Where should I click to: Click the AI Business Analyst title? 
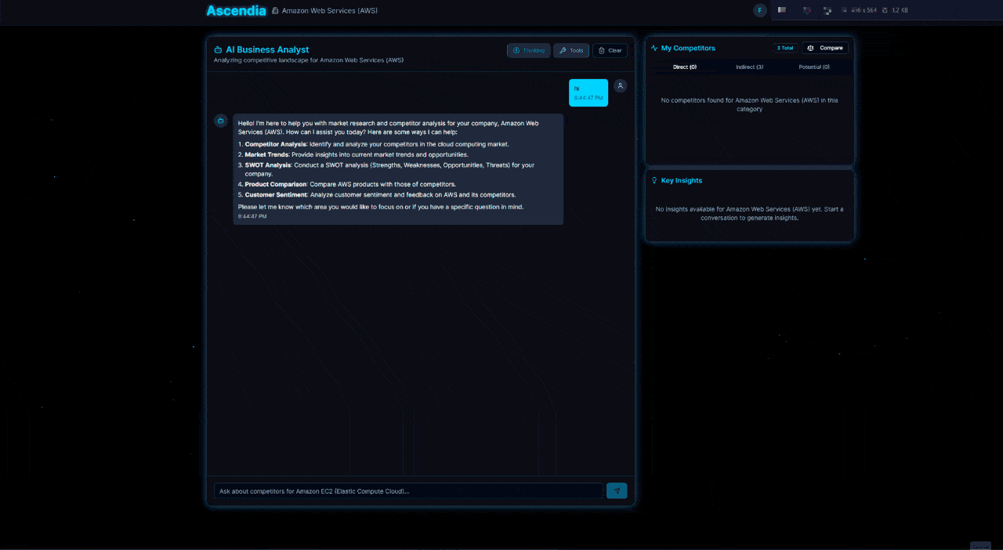[267, 49]
